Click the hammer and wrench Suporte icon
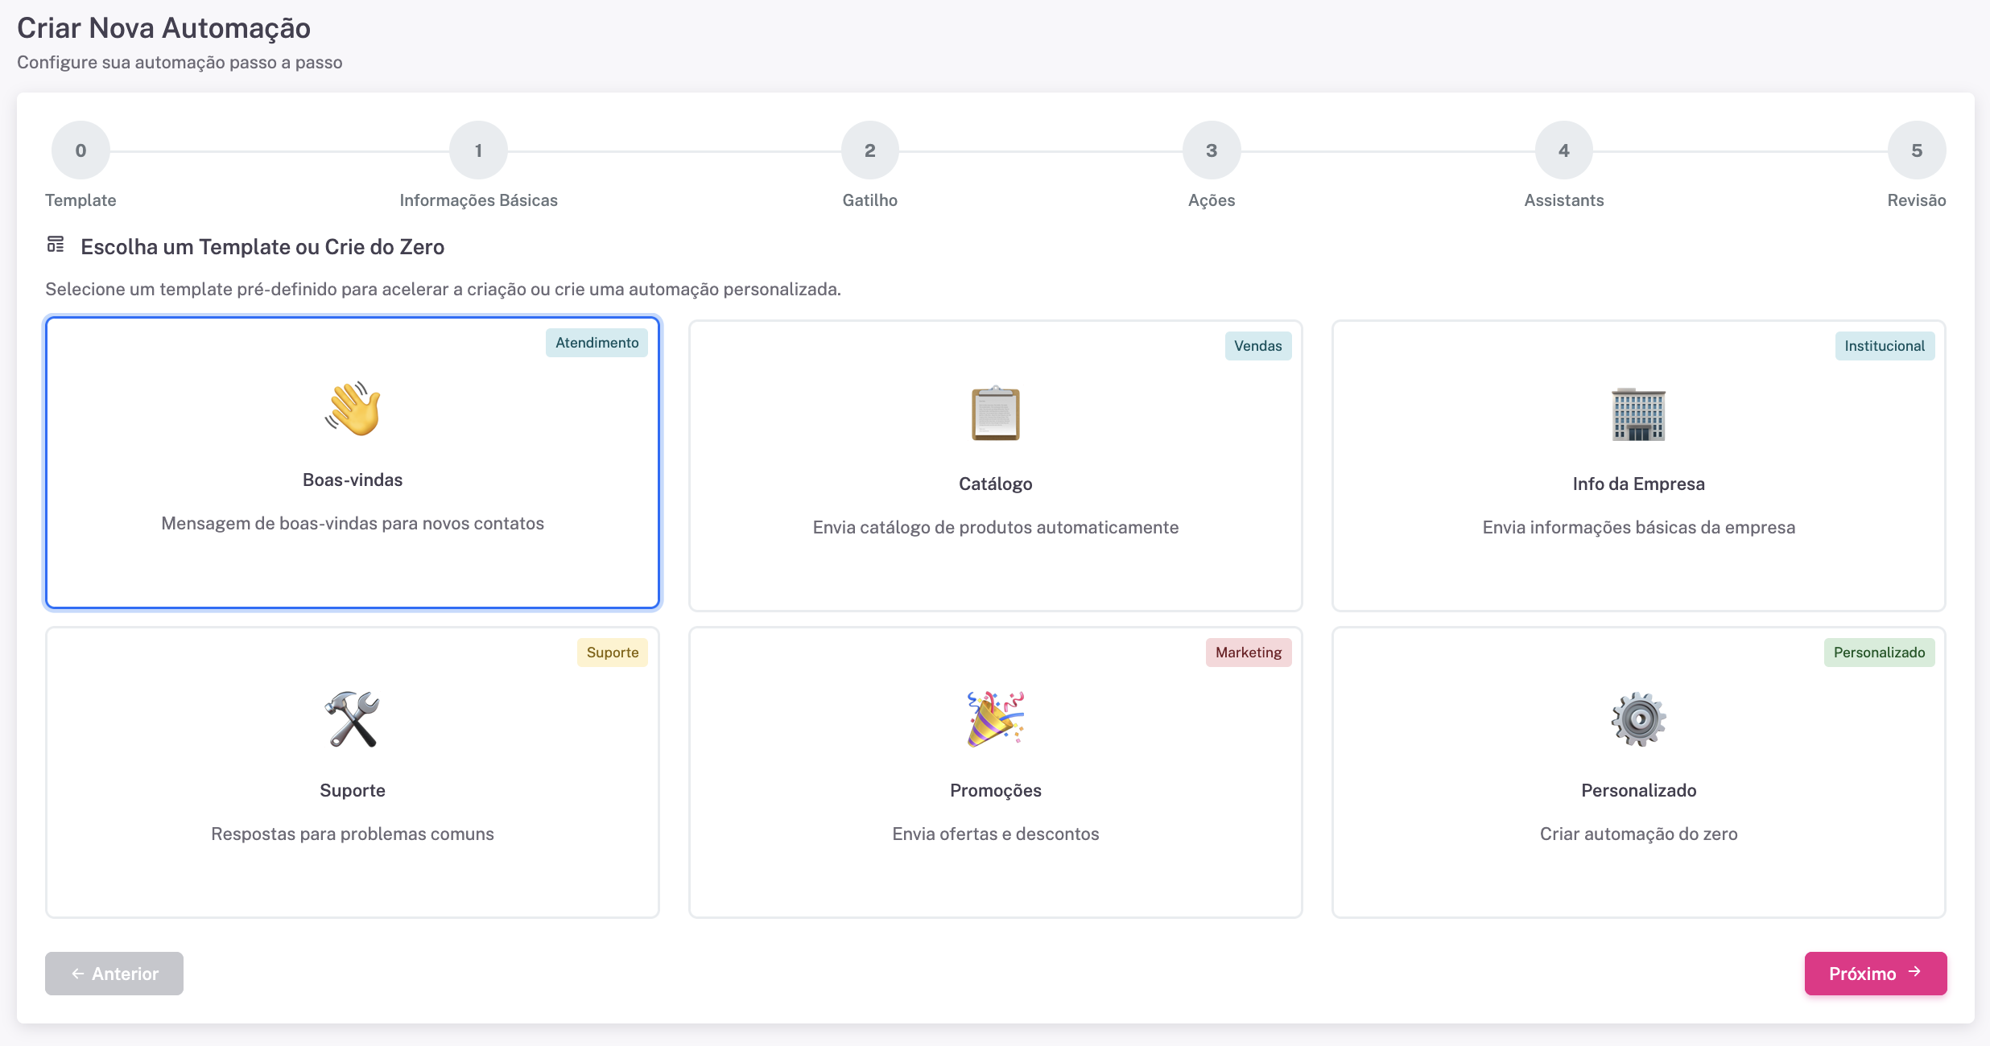 [353, 719]
